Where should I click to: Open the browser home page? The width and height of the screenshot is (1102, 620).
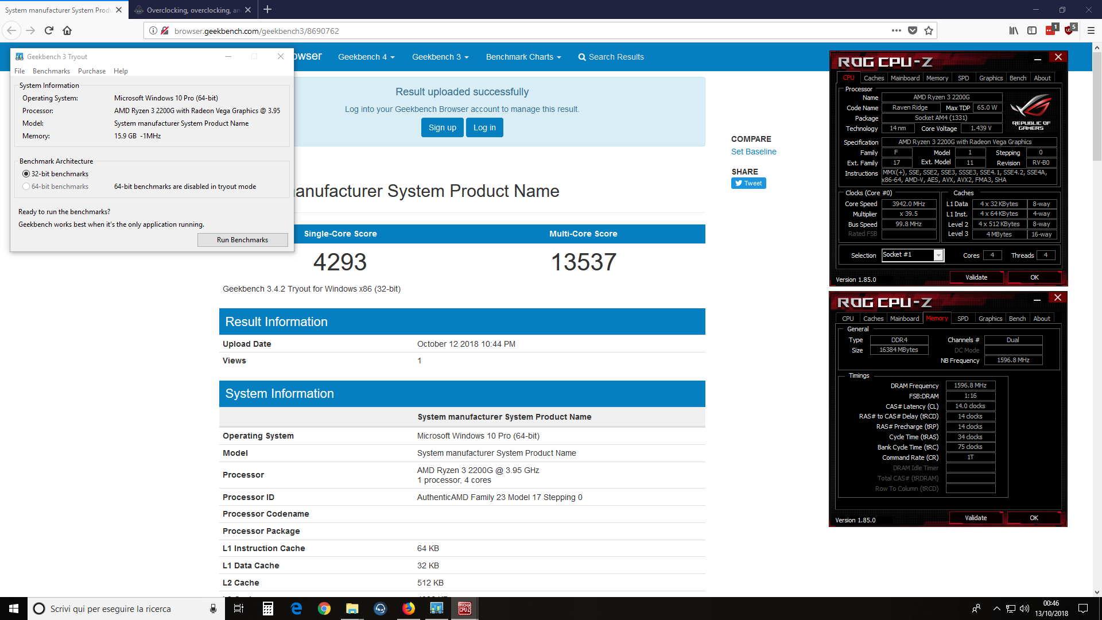tap(67, 30)
